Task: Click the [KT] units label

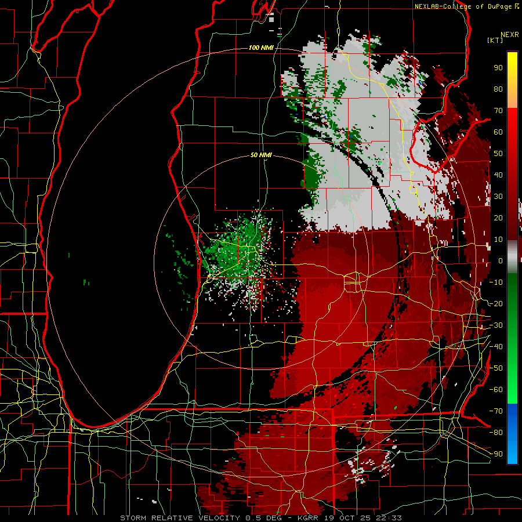Action: (x=495, y=40)
